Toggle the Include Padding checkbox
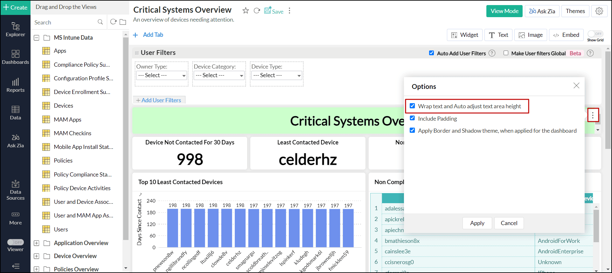This screenshot has width=612, height=273. click(412, 118)
